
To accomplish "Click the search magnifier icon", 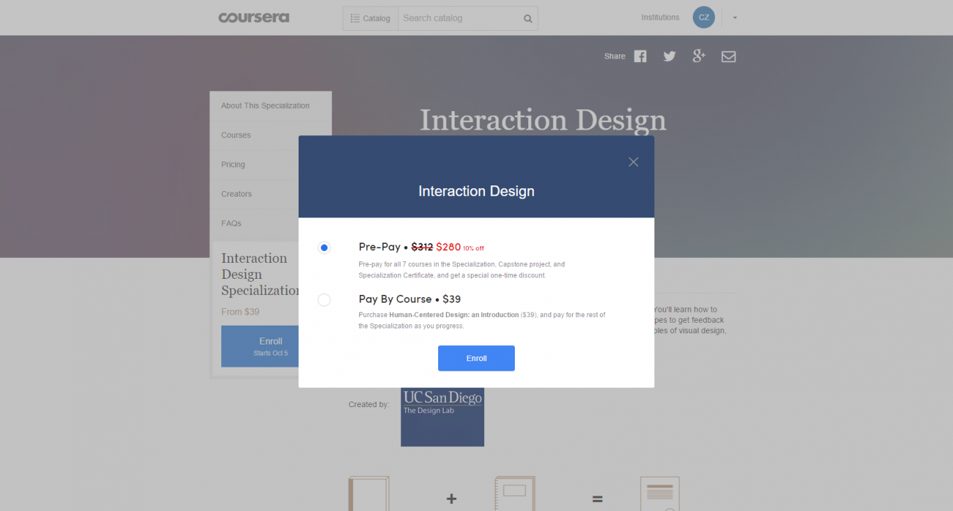I will point(528,19).
